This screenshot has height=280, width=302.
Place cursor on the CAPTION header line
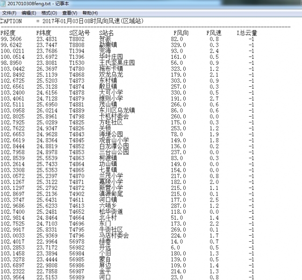point(70,21)
